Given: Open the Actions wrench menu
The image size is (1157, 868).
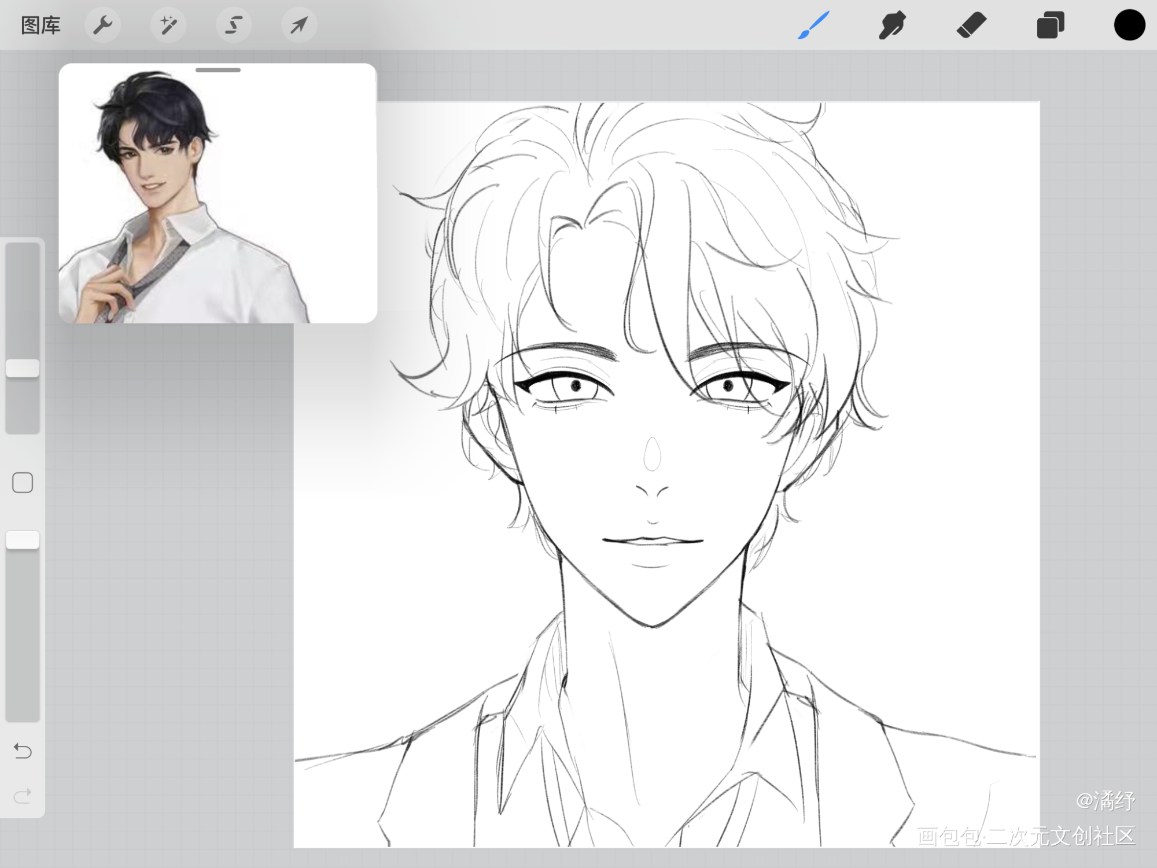Looking at the screenshot, I should pyautogui.click(x=103, y=25).
